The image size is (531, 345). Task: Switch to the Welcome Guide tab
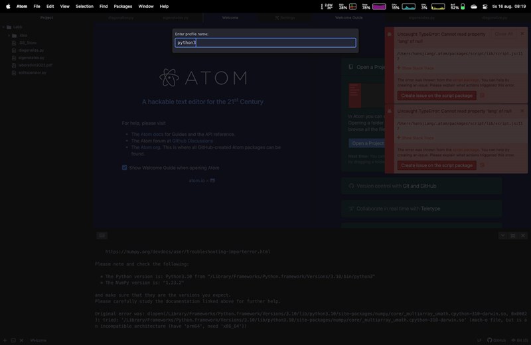(x=348, y=18)
